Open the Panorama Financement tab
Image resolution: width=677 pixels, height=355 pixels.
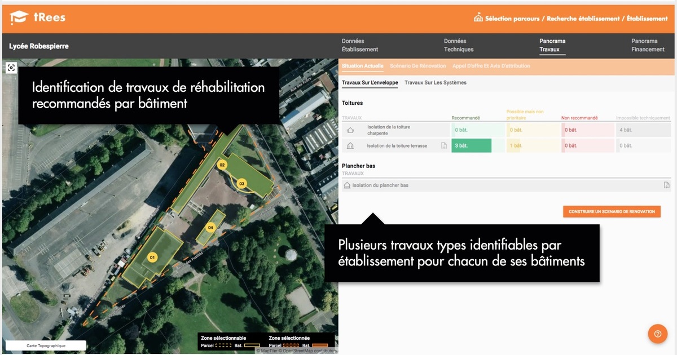(x=648, y=45)
